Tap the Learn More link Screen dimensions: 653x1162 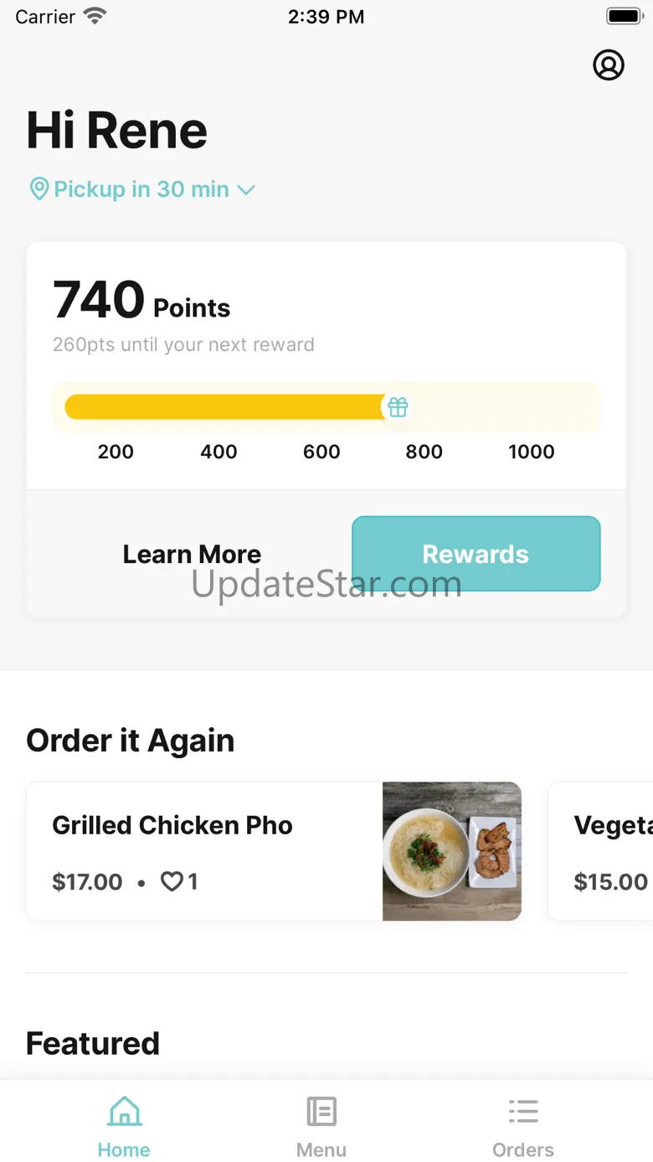[192, 554]
